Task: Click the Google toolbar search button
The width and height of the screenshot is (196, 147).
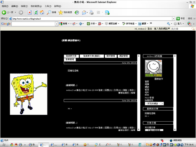Action: pyautogui.click(x=63, y=24)
